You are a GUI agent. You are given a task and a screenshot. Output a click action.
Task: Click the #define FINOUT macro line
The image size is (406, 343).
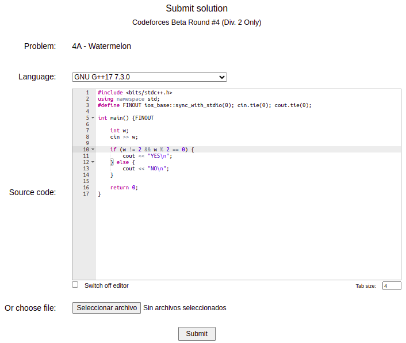(205, 105)
